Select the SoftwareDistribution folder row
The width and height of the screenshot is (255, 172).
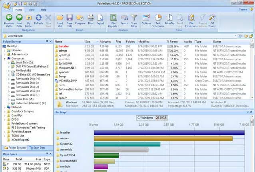[x=152, y=89]
